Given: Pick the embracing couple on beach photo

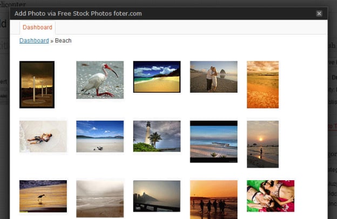Looking at the screenshot, I should click(x=214, y=77).
